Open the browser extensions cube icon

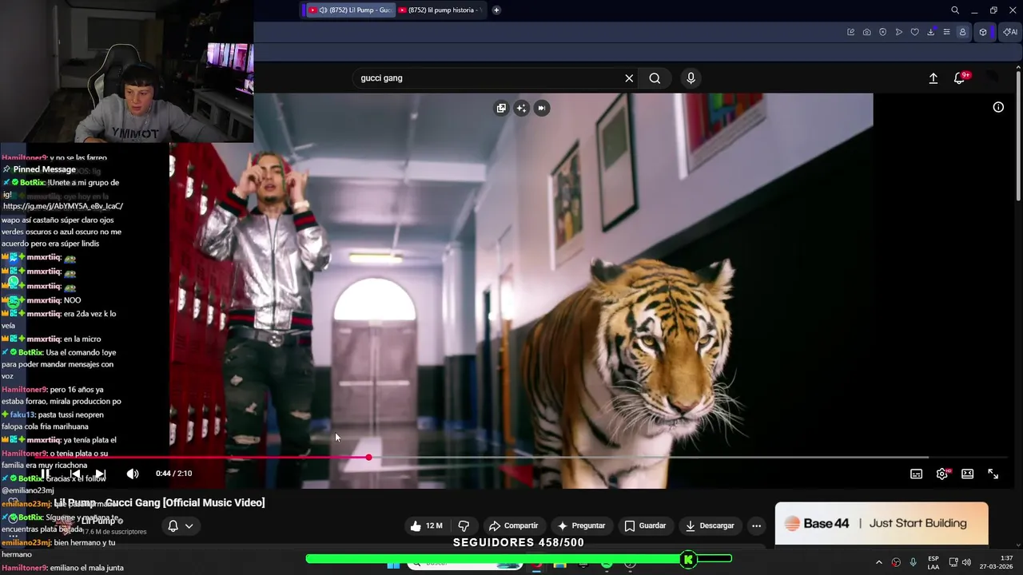click(x=983, y=32)
